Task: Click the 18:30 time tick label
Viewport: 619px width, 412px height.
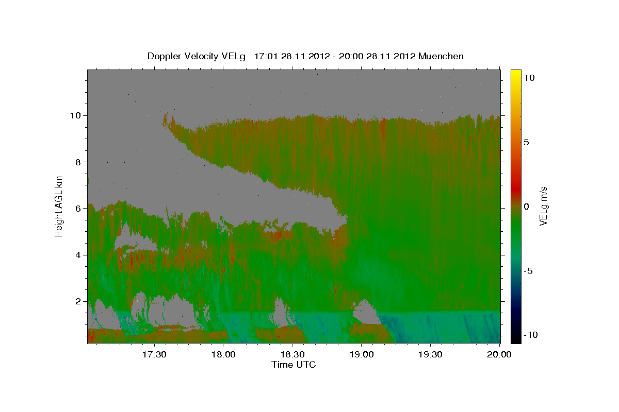Action: point(292,355)
